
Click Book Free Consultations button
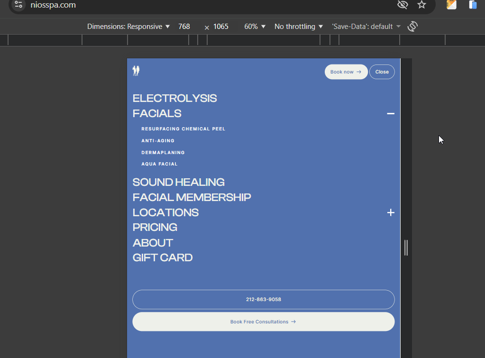(x=264, y=322)
